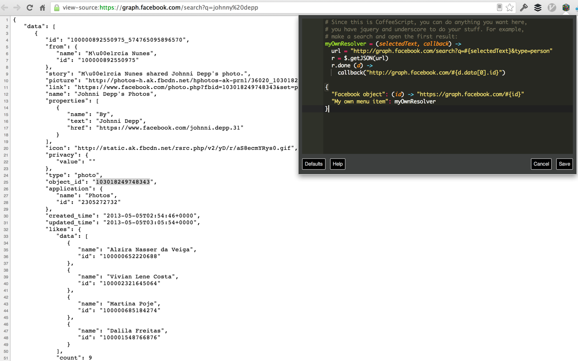
Task: Open the key extension icon
Action: 524,8
